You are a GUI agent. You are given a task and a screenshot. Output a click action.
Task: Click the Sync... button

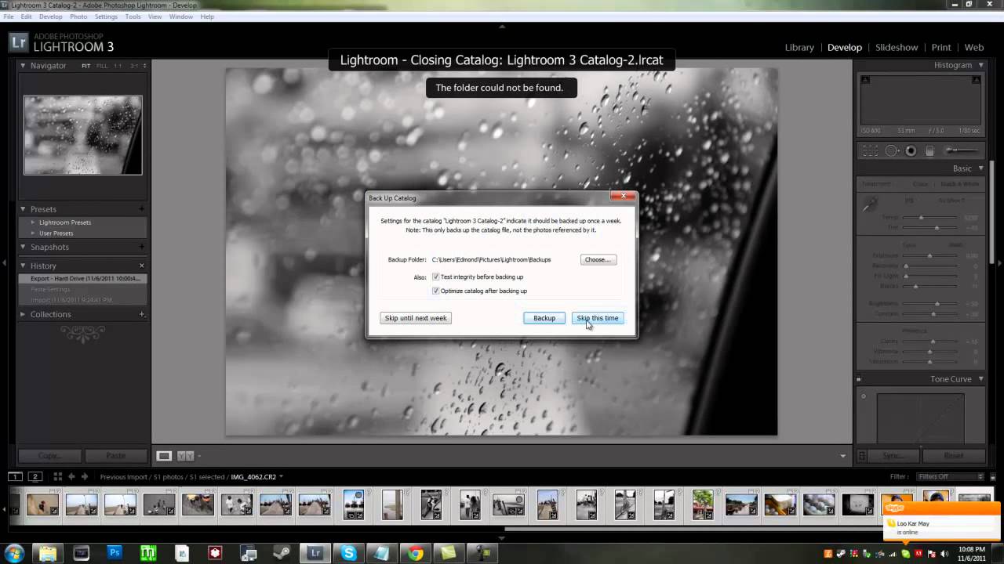[x=893, y=456]
